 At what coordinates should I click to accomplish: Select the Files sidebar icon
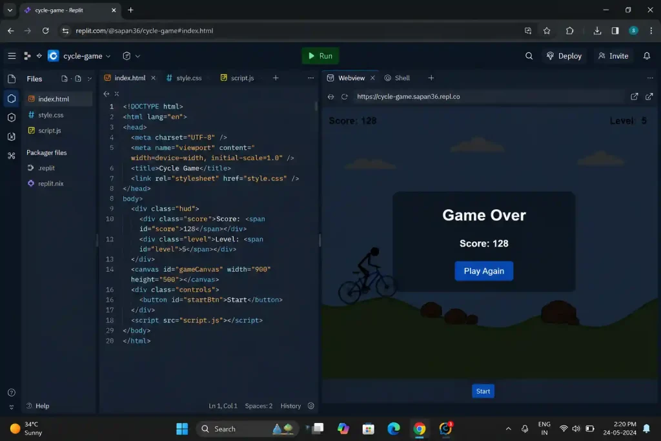tap(12, 79)
